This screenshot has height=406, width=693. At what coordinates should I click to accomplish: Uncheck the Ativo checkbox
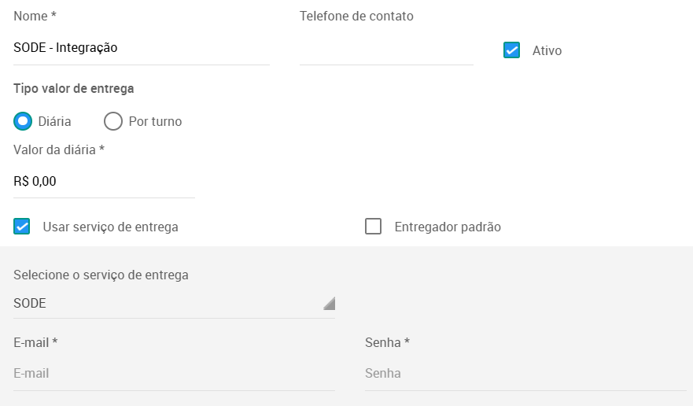(x=511, y=50)
